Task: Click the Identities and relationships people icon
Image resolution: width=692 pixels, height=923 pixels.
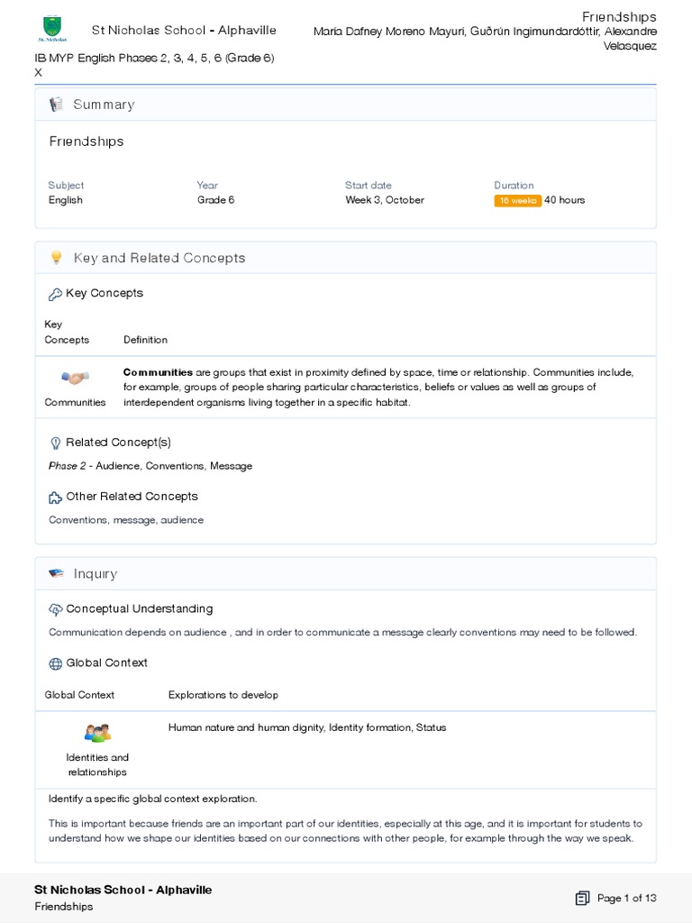Action: point(97,733)
